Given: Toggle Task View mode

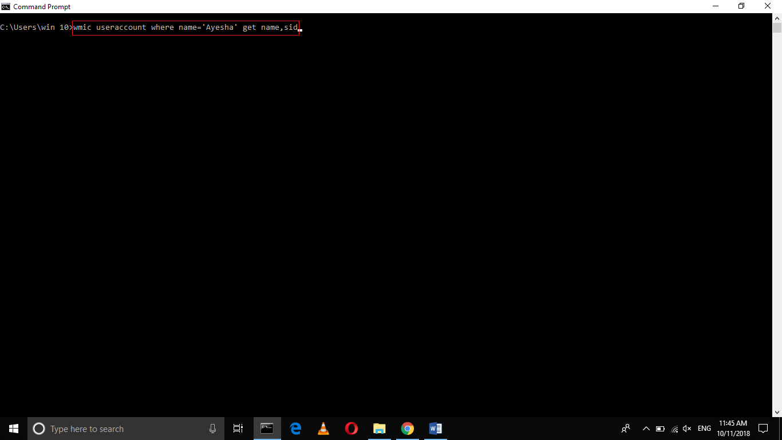Looking at the screenshot, I should click(238, 428).
